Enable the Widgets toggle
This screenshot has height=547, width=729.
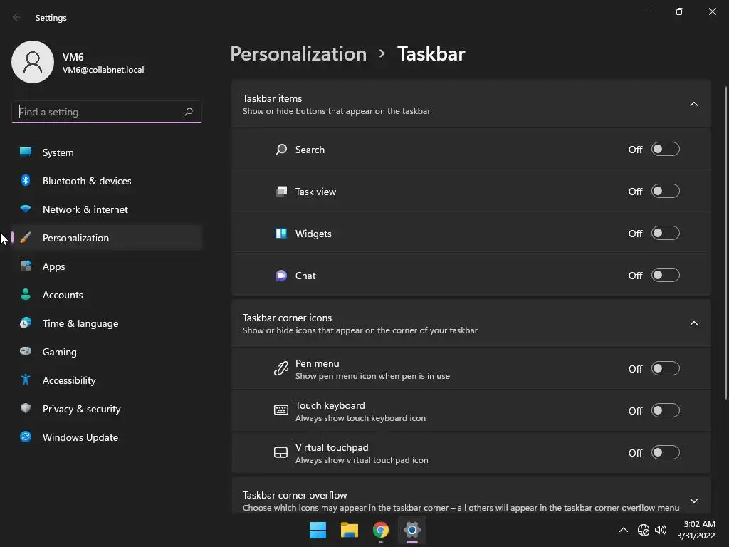pos(666,234)
